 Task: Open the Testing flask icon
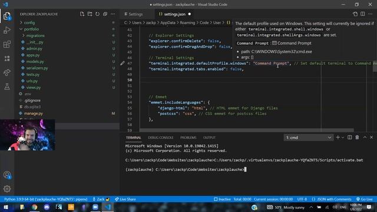pyautogui.click(x=7, y=87)
